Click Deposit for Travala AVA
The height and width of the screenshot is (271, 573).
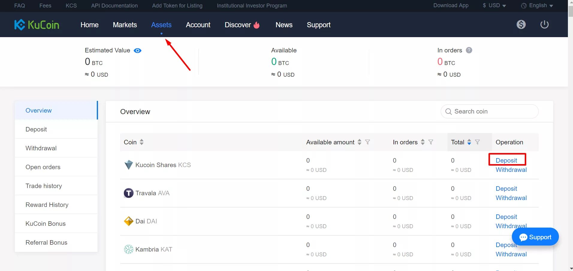point(506,189)
